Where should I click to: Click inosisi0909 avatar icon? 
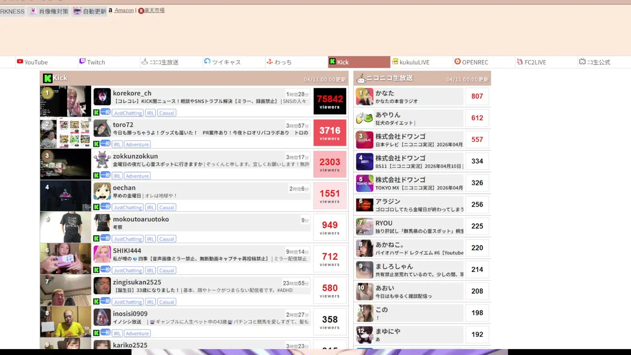[x=102, y=318]
